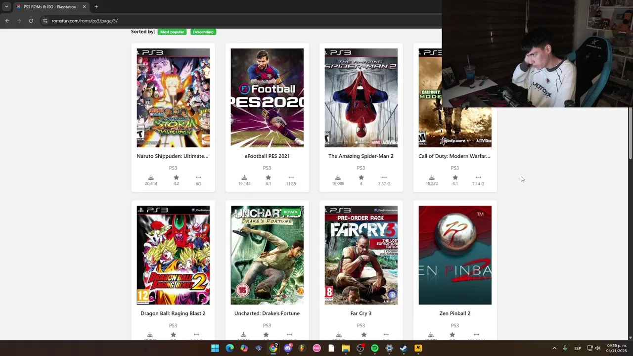Click the size icon under The Amazing Spider-Man 2
The height and width of the screenshot is (356, 633).
click(x=384, y=178)
